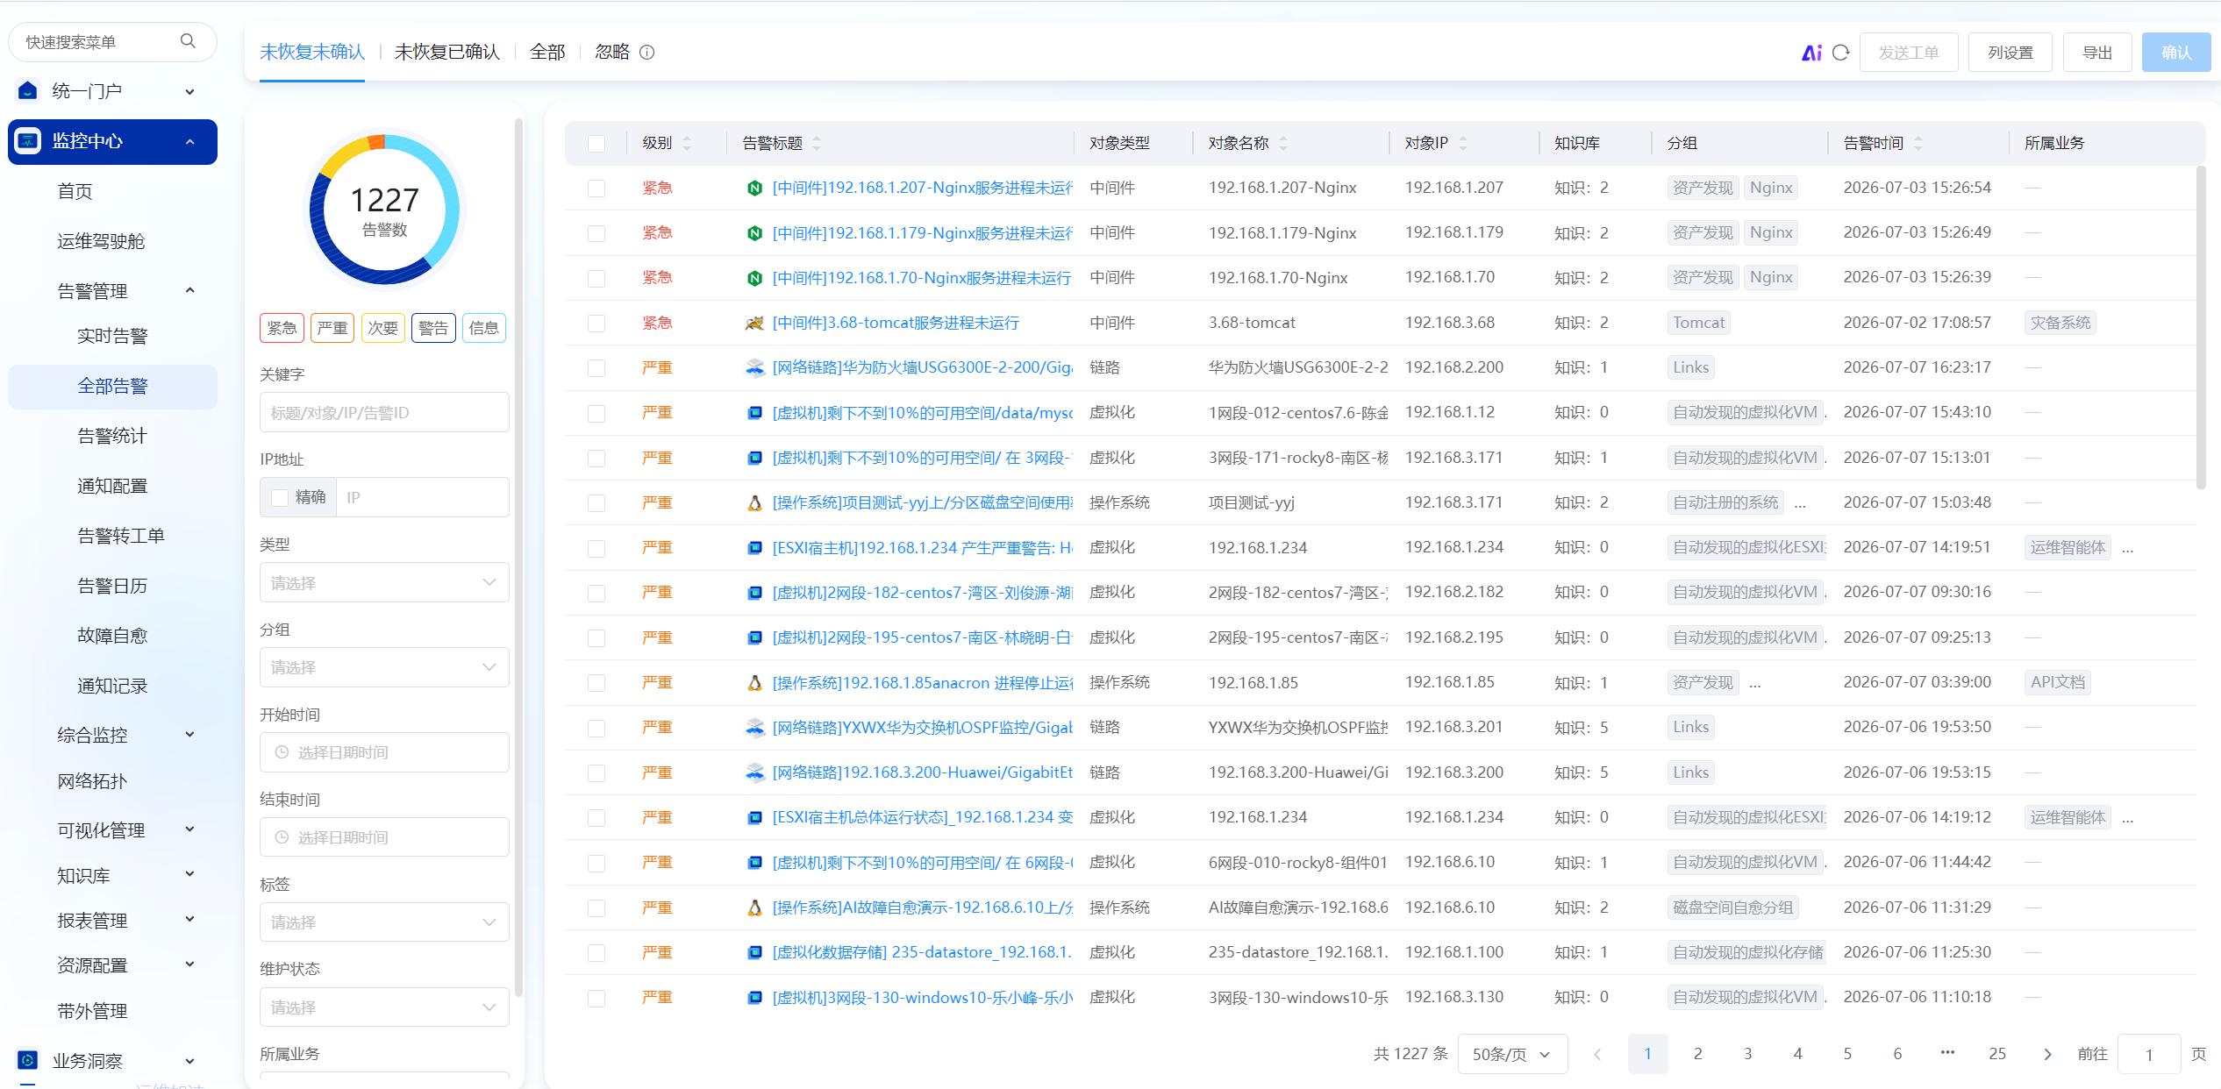Sort by 对象IP column arrows
This screenshot has width=2221, height=1089.
pos(1462,143)
